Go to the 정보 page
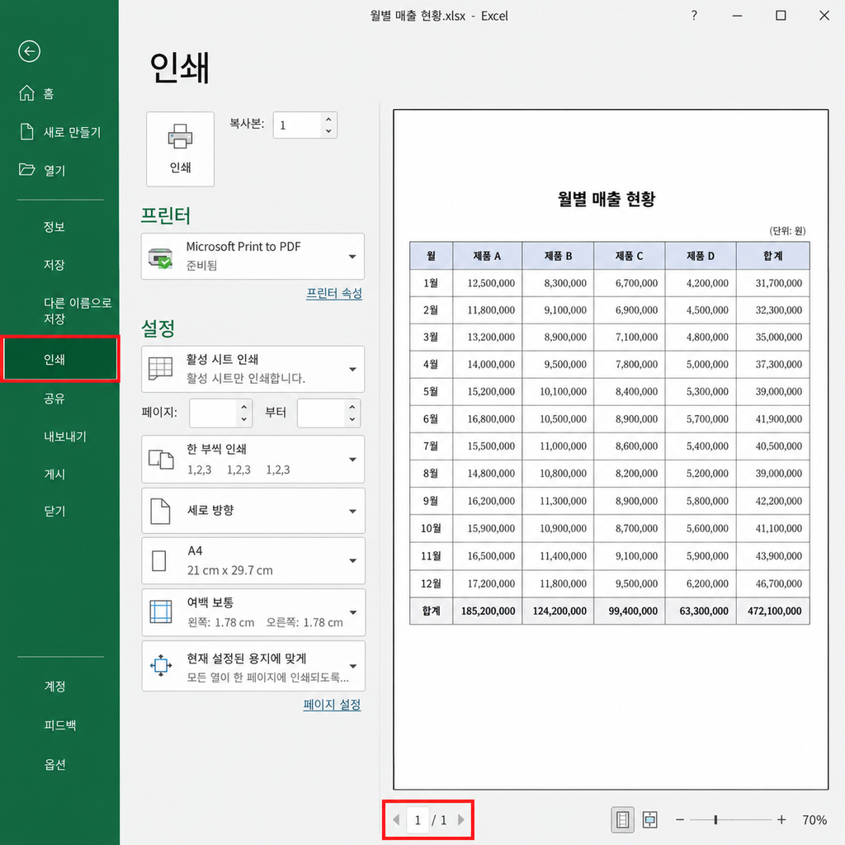The width and height of the screenshot is (845, 845). tap(54, 227)
